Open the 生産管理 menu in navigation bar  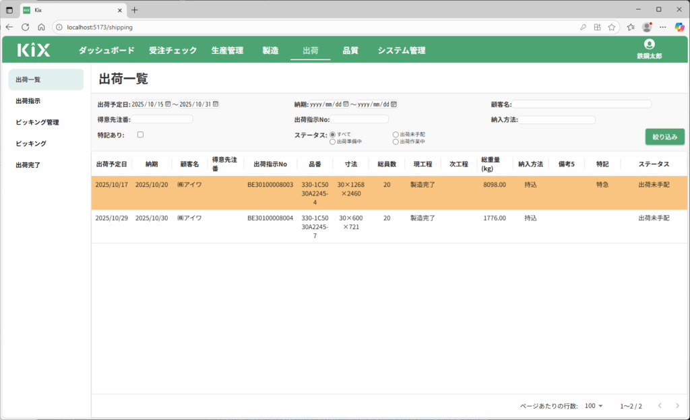coord(227,51)
